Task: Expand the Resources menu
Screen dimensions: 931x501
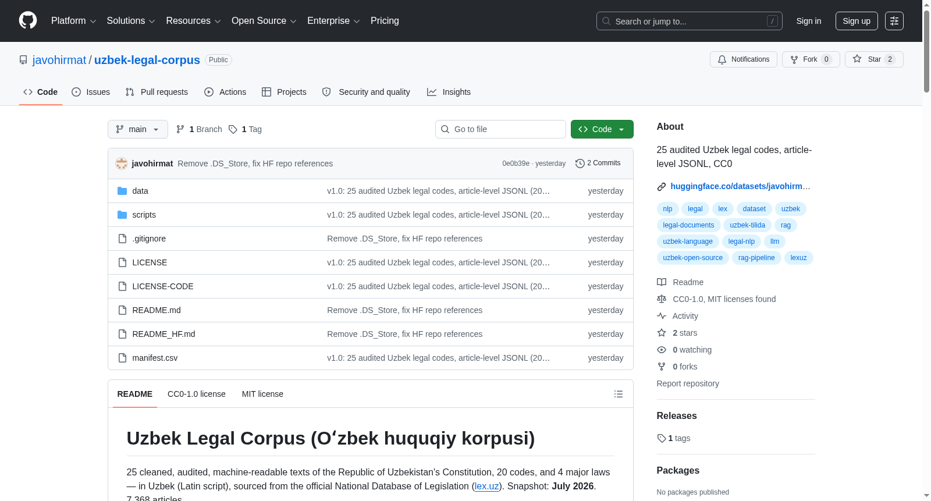Action: [x=193, y=21]
